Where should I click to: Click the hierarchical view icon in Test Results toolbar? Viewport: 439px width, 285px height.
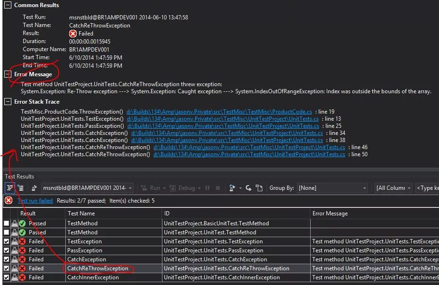[x=20, y=188]
